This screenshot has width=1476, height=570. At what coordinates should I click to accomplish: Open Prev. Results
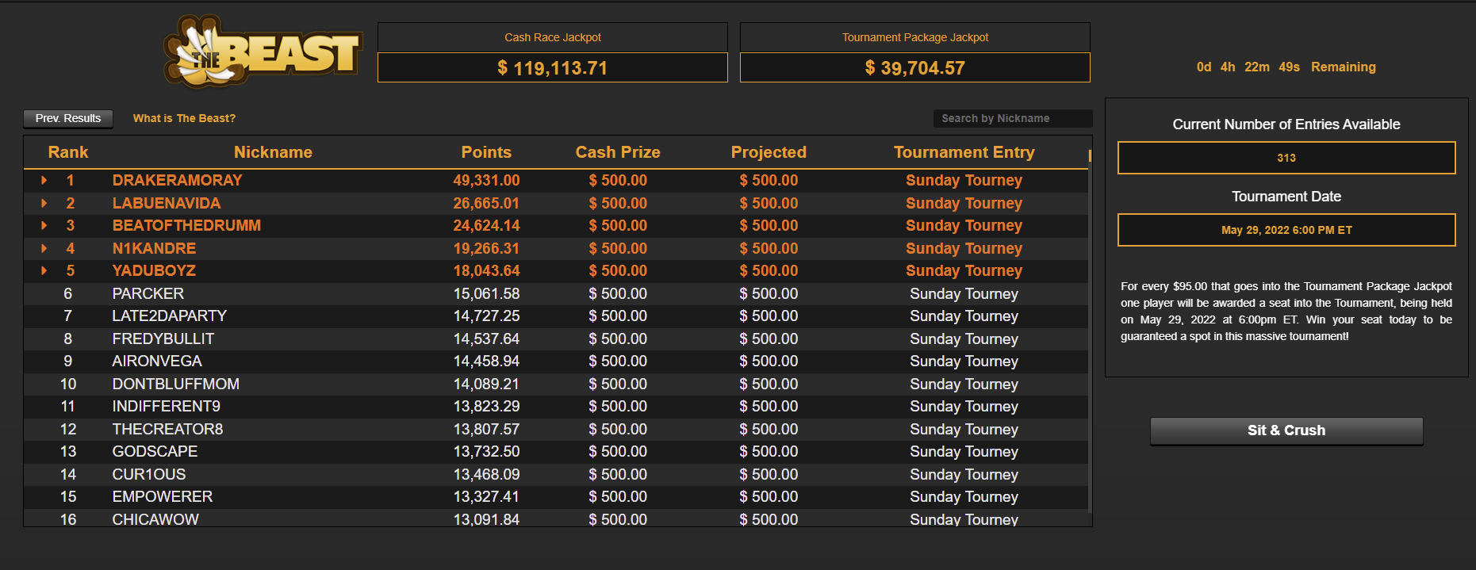tap(68, 118)
